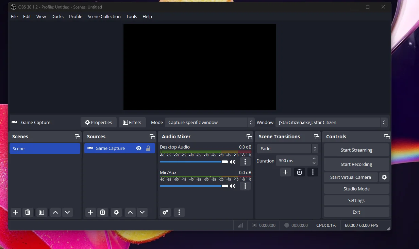Open scene filters icon in Scenes panel
The image size is (419, 249).
pos(41,212)
